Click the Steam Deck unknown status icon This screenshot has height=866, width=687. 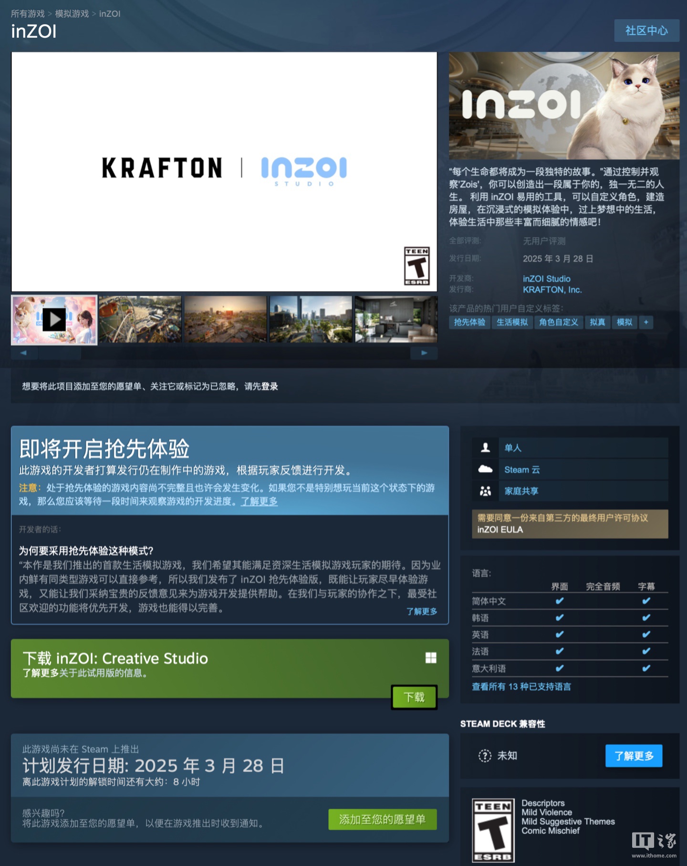tap(485, 756)
